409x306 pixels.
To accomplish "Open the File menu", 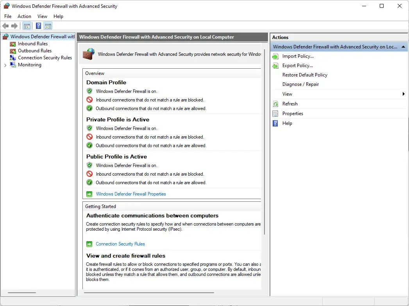I will click(8, 16).
